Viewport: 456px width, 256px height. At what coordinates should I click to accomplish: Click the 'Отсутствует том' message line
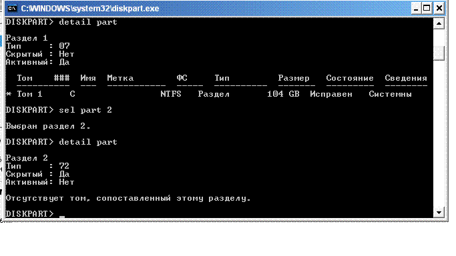128,198
